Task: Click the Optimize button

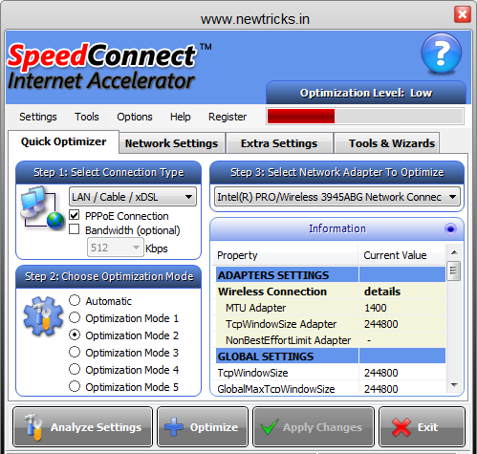Action: click(203, 427)
